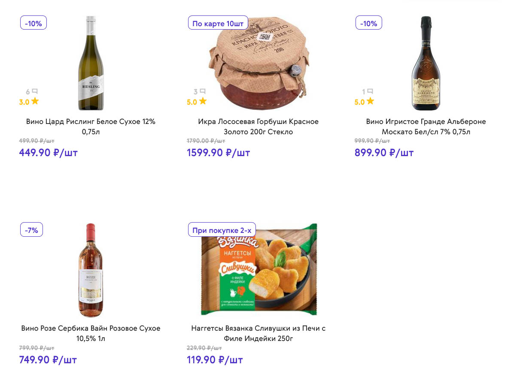Click the comment icon on Гранде Альбероне wine
The height and width of the screenshot is (371, 526).
pos(370,91)
